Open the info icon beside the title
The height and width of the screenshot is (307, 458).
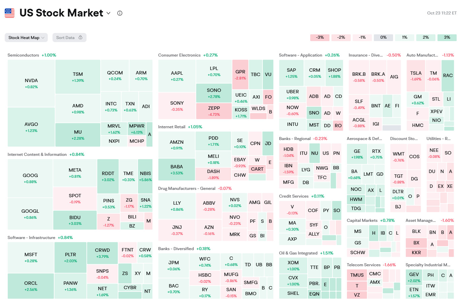tap(120, 13)
